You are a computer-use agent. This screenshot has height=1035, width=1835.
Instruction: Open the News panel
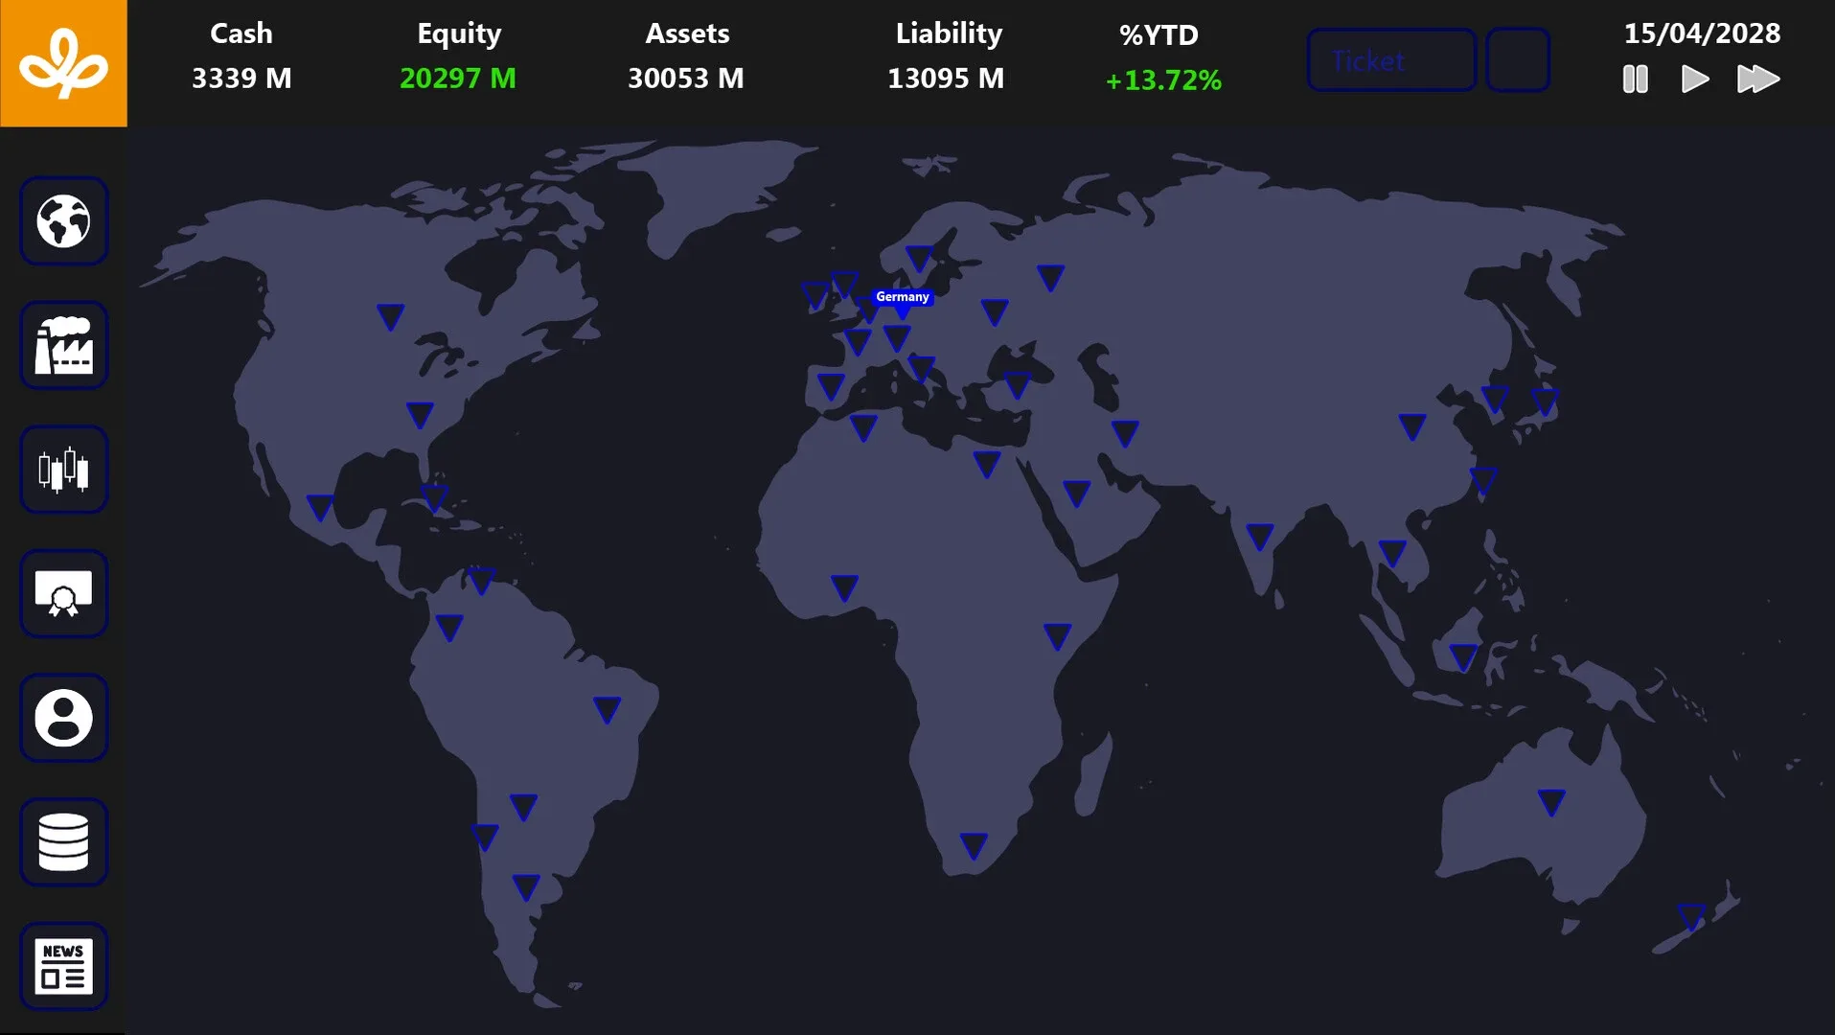(63, 966)
